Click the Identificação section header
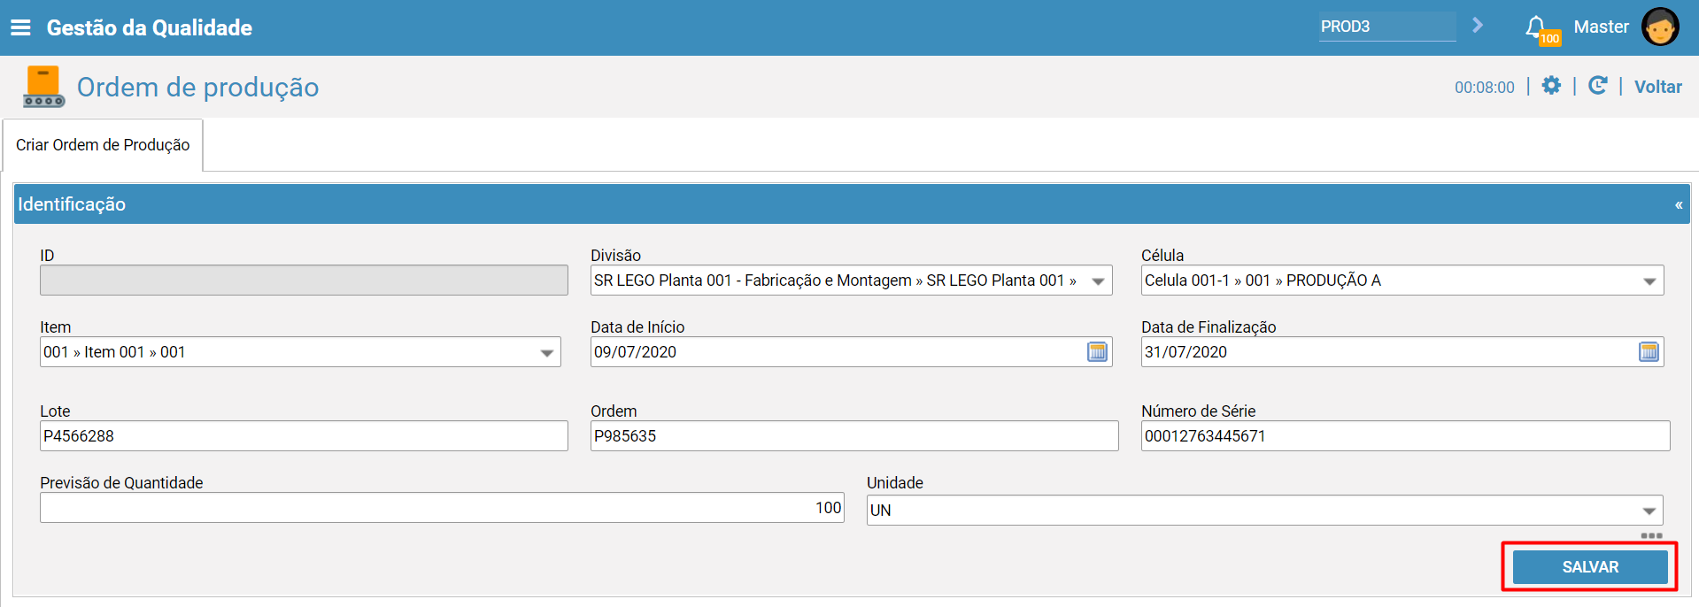This screenshot has height=607, width=1699. [853, 204]
